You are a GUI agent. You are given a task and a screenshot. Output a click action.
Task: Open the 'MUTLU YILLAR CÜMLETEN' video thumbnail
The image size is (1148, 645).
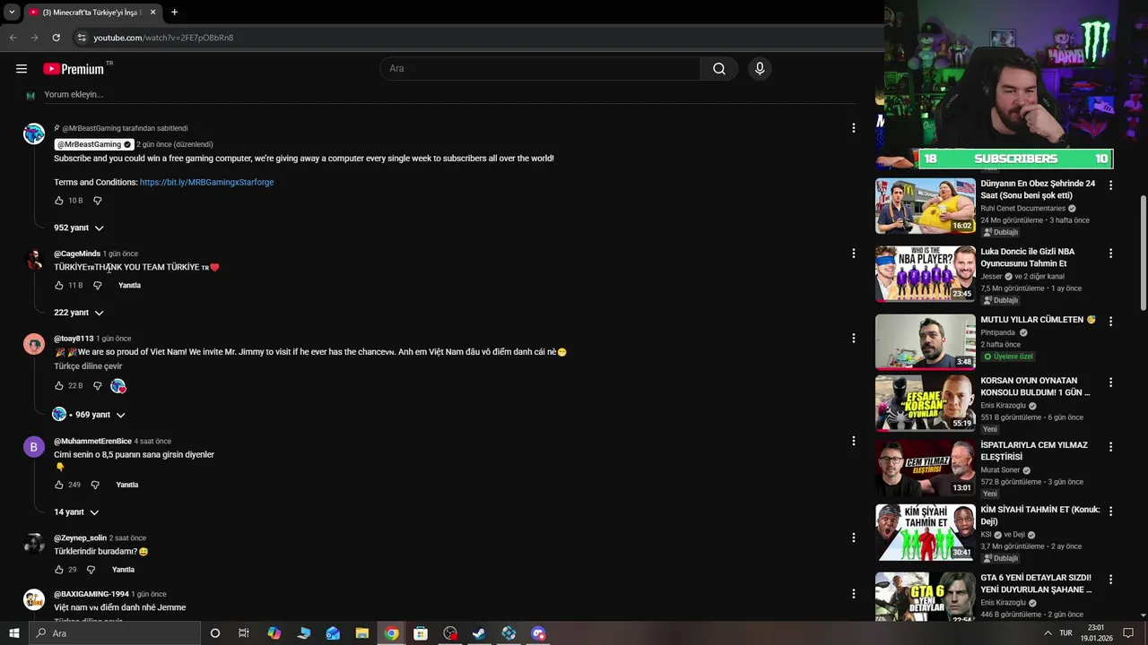926,341
